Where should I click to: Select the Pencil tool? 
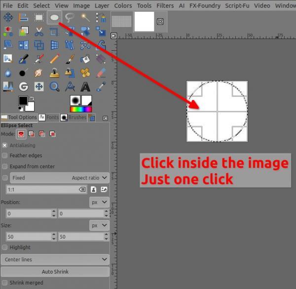pos(54,59)
